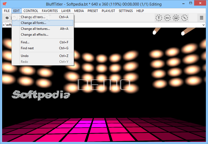Image resolution: width=208 pixels, height=144 pixels.
Task: Close the BluffTitler window
Action: [200, 3]
